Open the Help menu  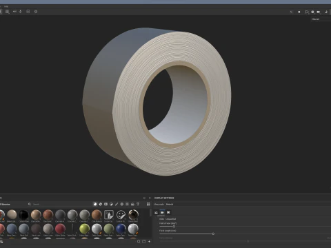tap(6, 6)
